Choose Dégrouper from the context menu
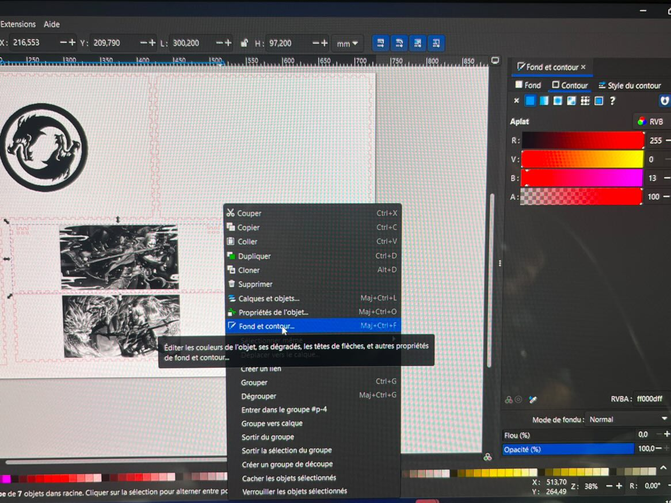This screenshot has width=671, height=503. (x=313, y=396)
